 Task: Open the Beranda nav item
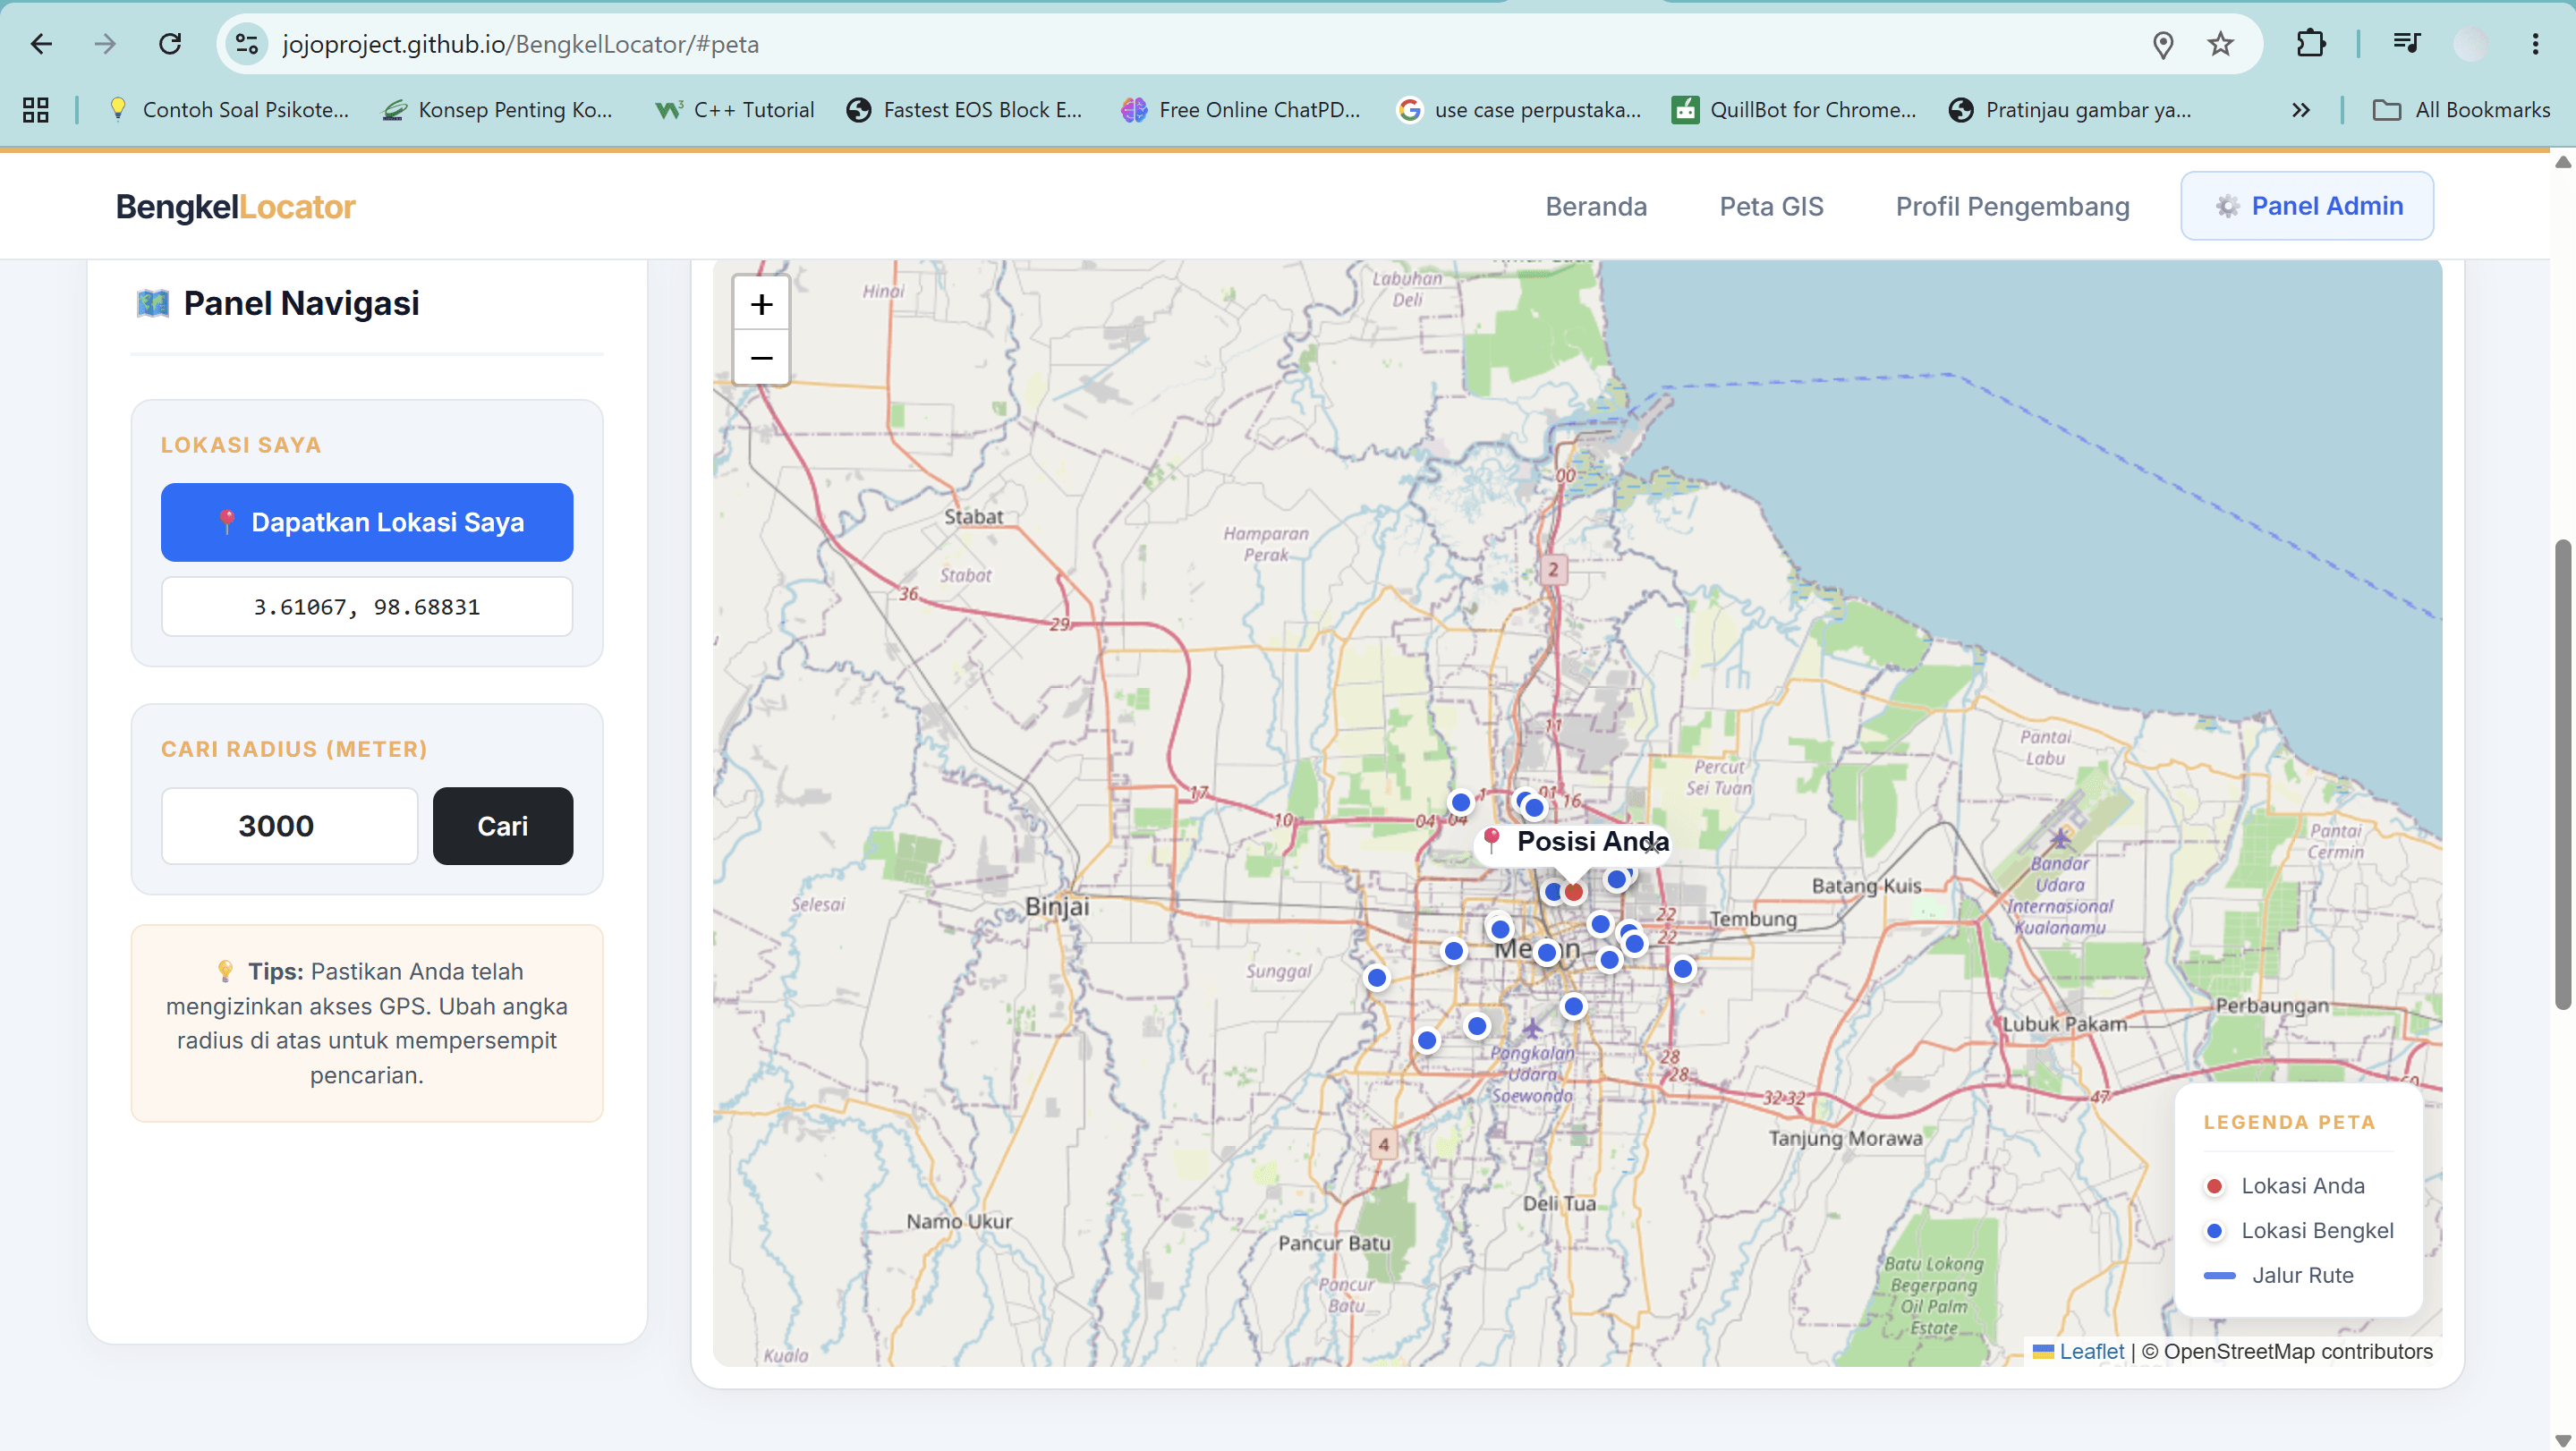[1596, 206]
